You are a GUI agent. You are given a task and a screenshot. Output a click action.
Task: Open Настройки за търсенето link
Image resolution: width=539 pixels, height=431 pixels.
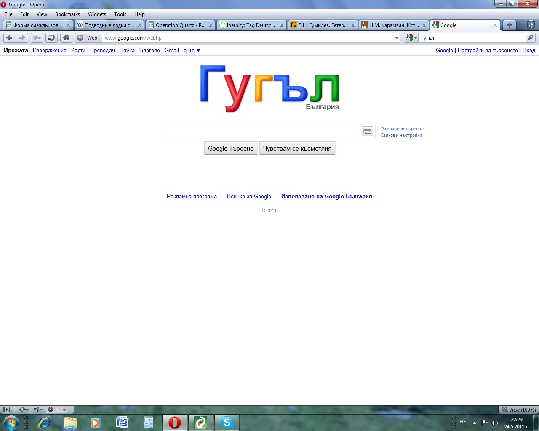click(488, 51)
